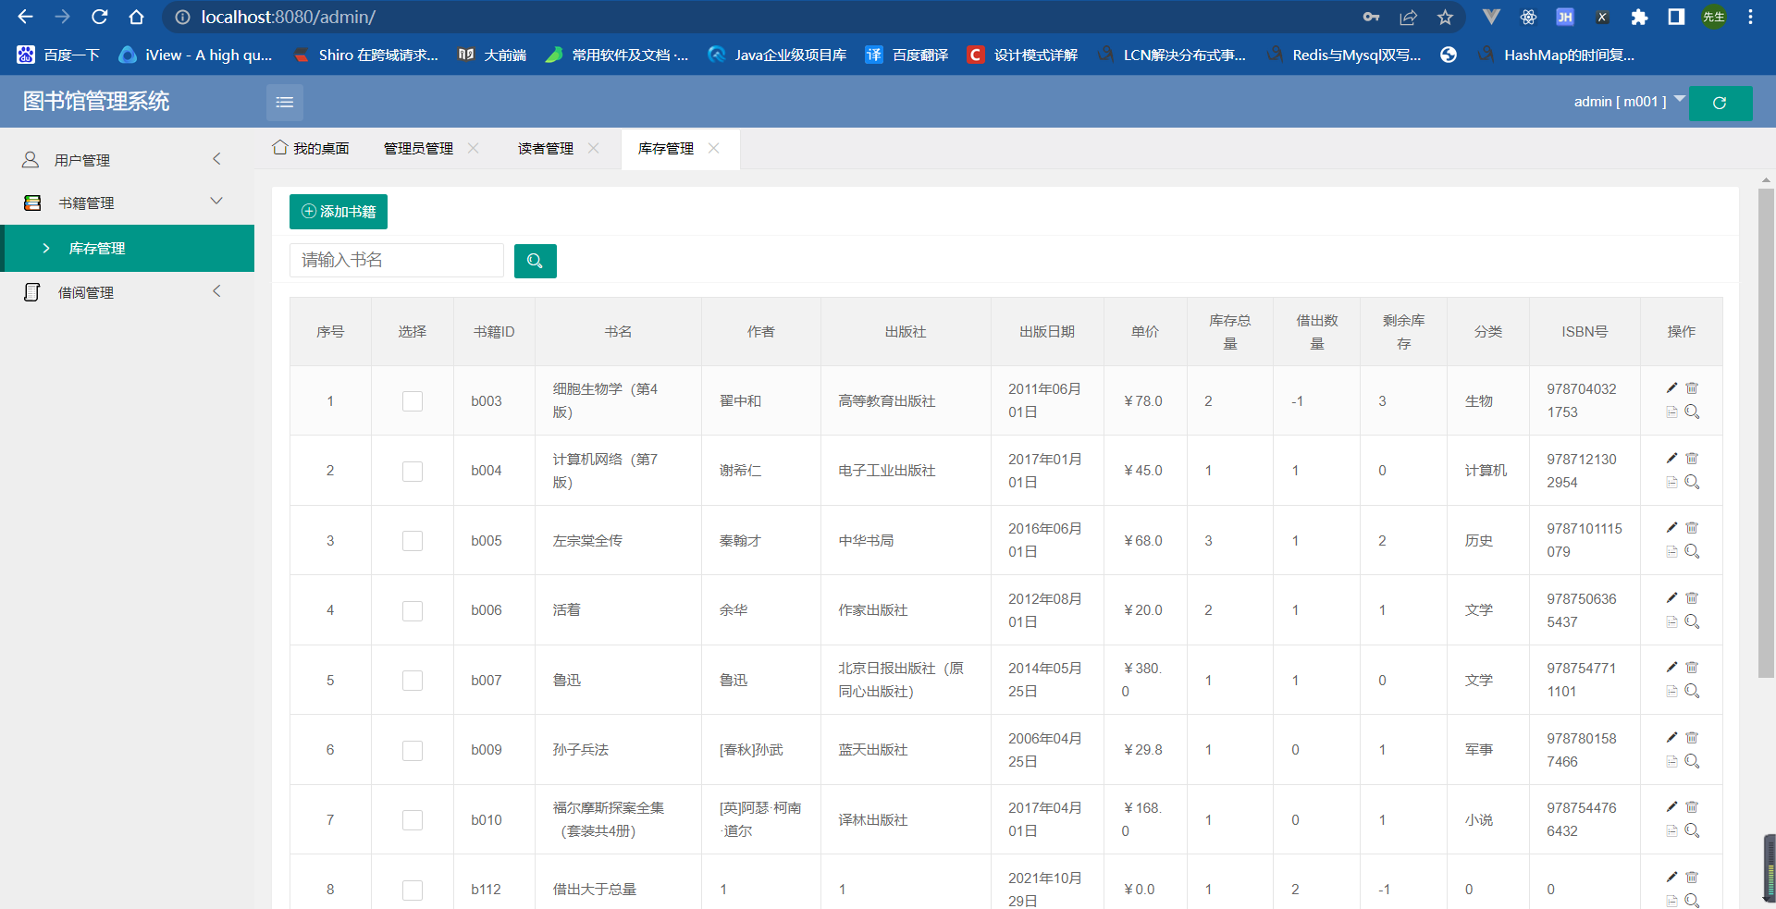Edit book b004 with pencil icon

tap(1671, 459)
